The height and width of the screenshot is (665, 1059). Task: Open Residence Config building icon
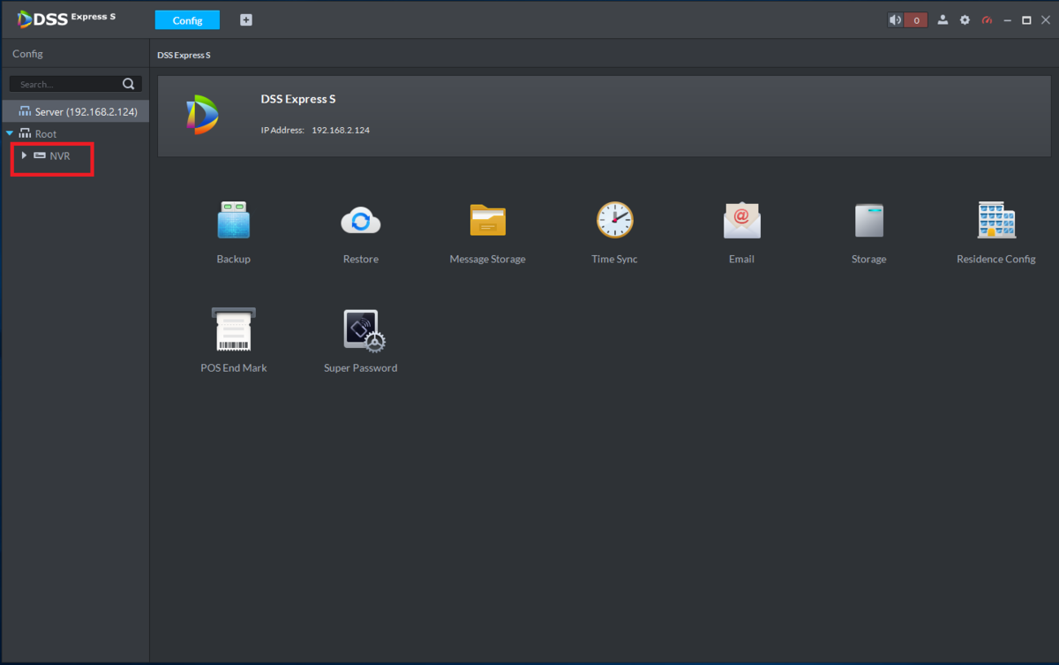[x=995, y=220]
